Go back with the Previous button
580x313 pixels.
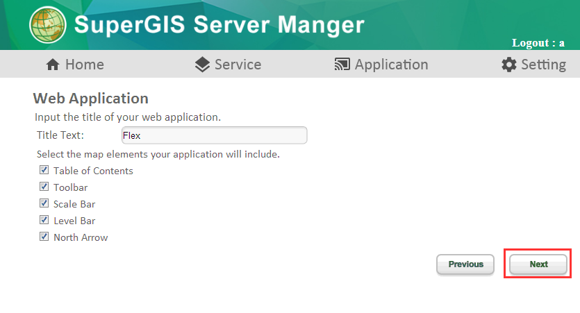pos(465,264)
